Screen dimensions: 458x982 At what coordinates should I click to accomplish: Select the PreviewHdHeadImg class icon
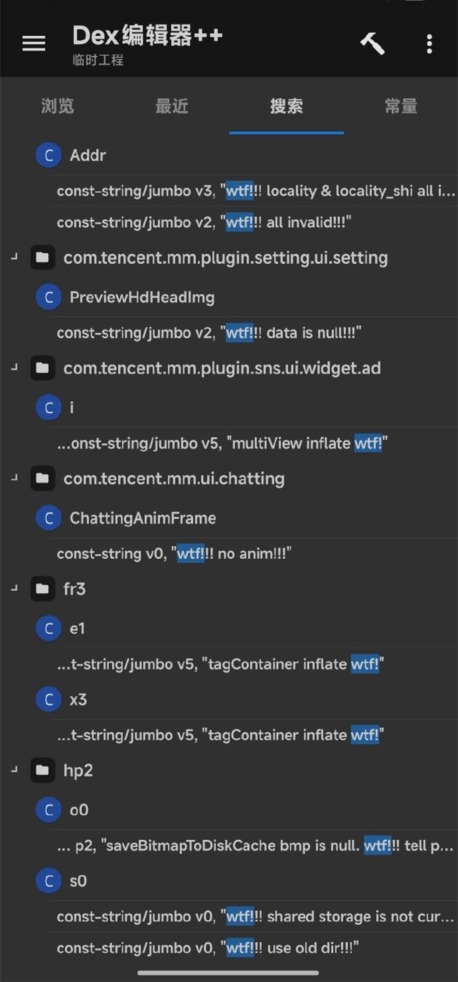48,297
